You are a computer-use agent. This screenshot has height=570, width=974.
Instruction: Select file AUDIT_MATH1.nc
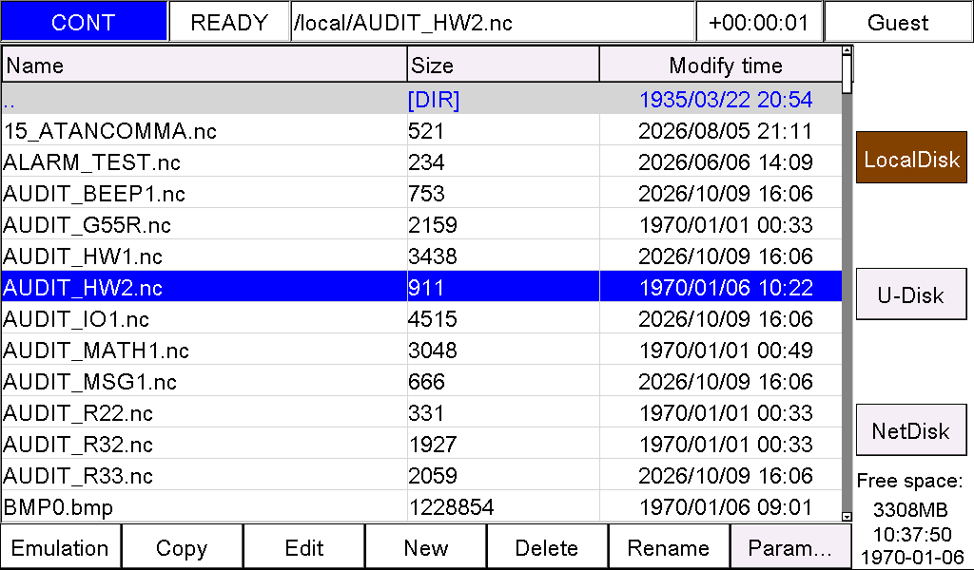[421, 350]
